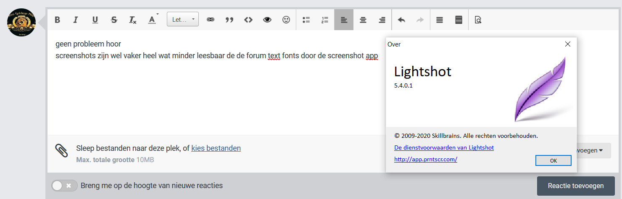
Task: Toggle bold formatting
Action: click(58, 20)
